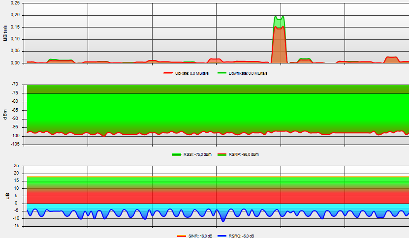Select the UpRate 0,0 MBits/s legend label
This screenshot has height=238, width=409.
tap(192, 73)
